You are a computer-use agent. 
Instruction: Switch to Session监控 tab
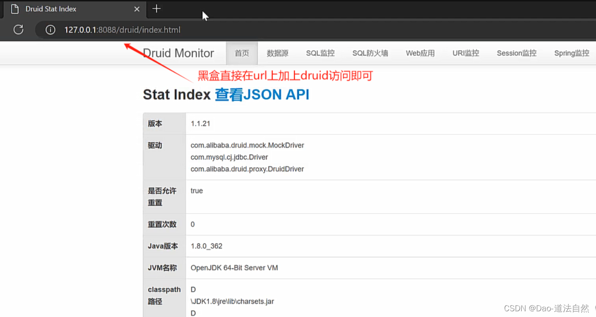click(516, 53)
